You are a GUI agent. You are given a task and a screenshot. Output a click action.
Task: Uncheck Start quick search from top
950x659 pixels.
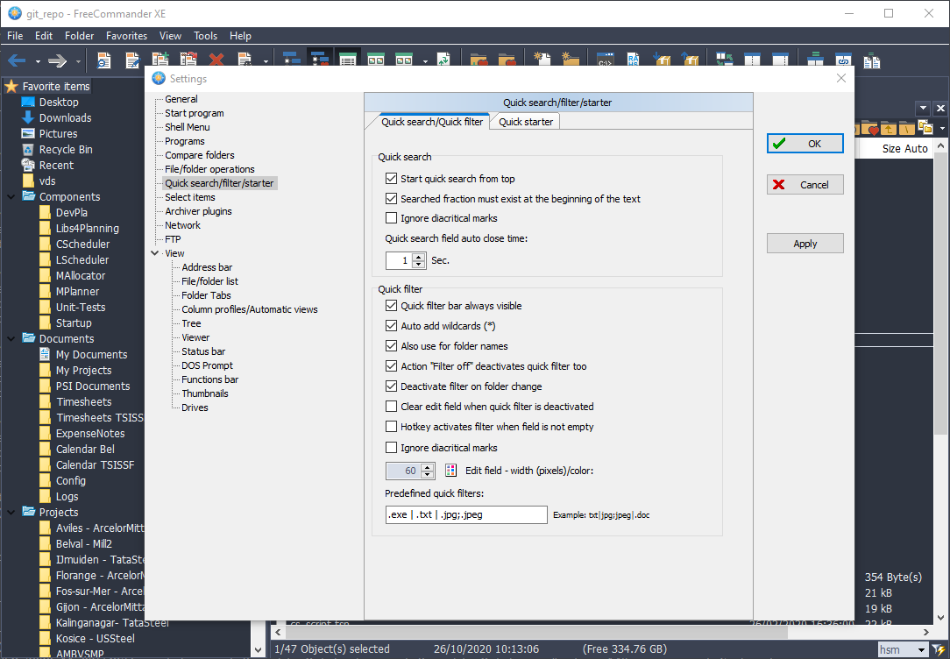(392, 179)
